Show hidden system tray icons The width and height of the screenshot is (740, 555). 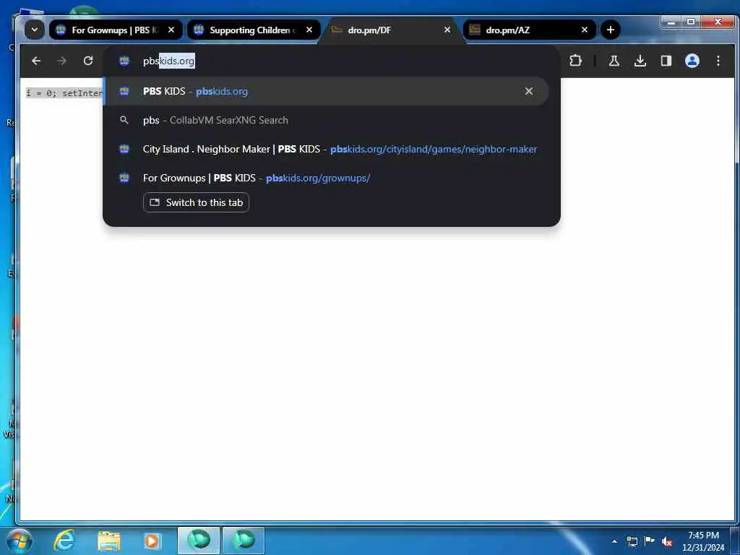pos(614,541)
